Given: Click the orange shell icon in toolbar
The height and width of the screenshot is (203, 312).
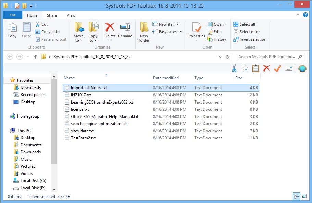Looking at the screenshot, I should pos(302,68).
